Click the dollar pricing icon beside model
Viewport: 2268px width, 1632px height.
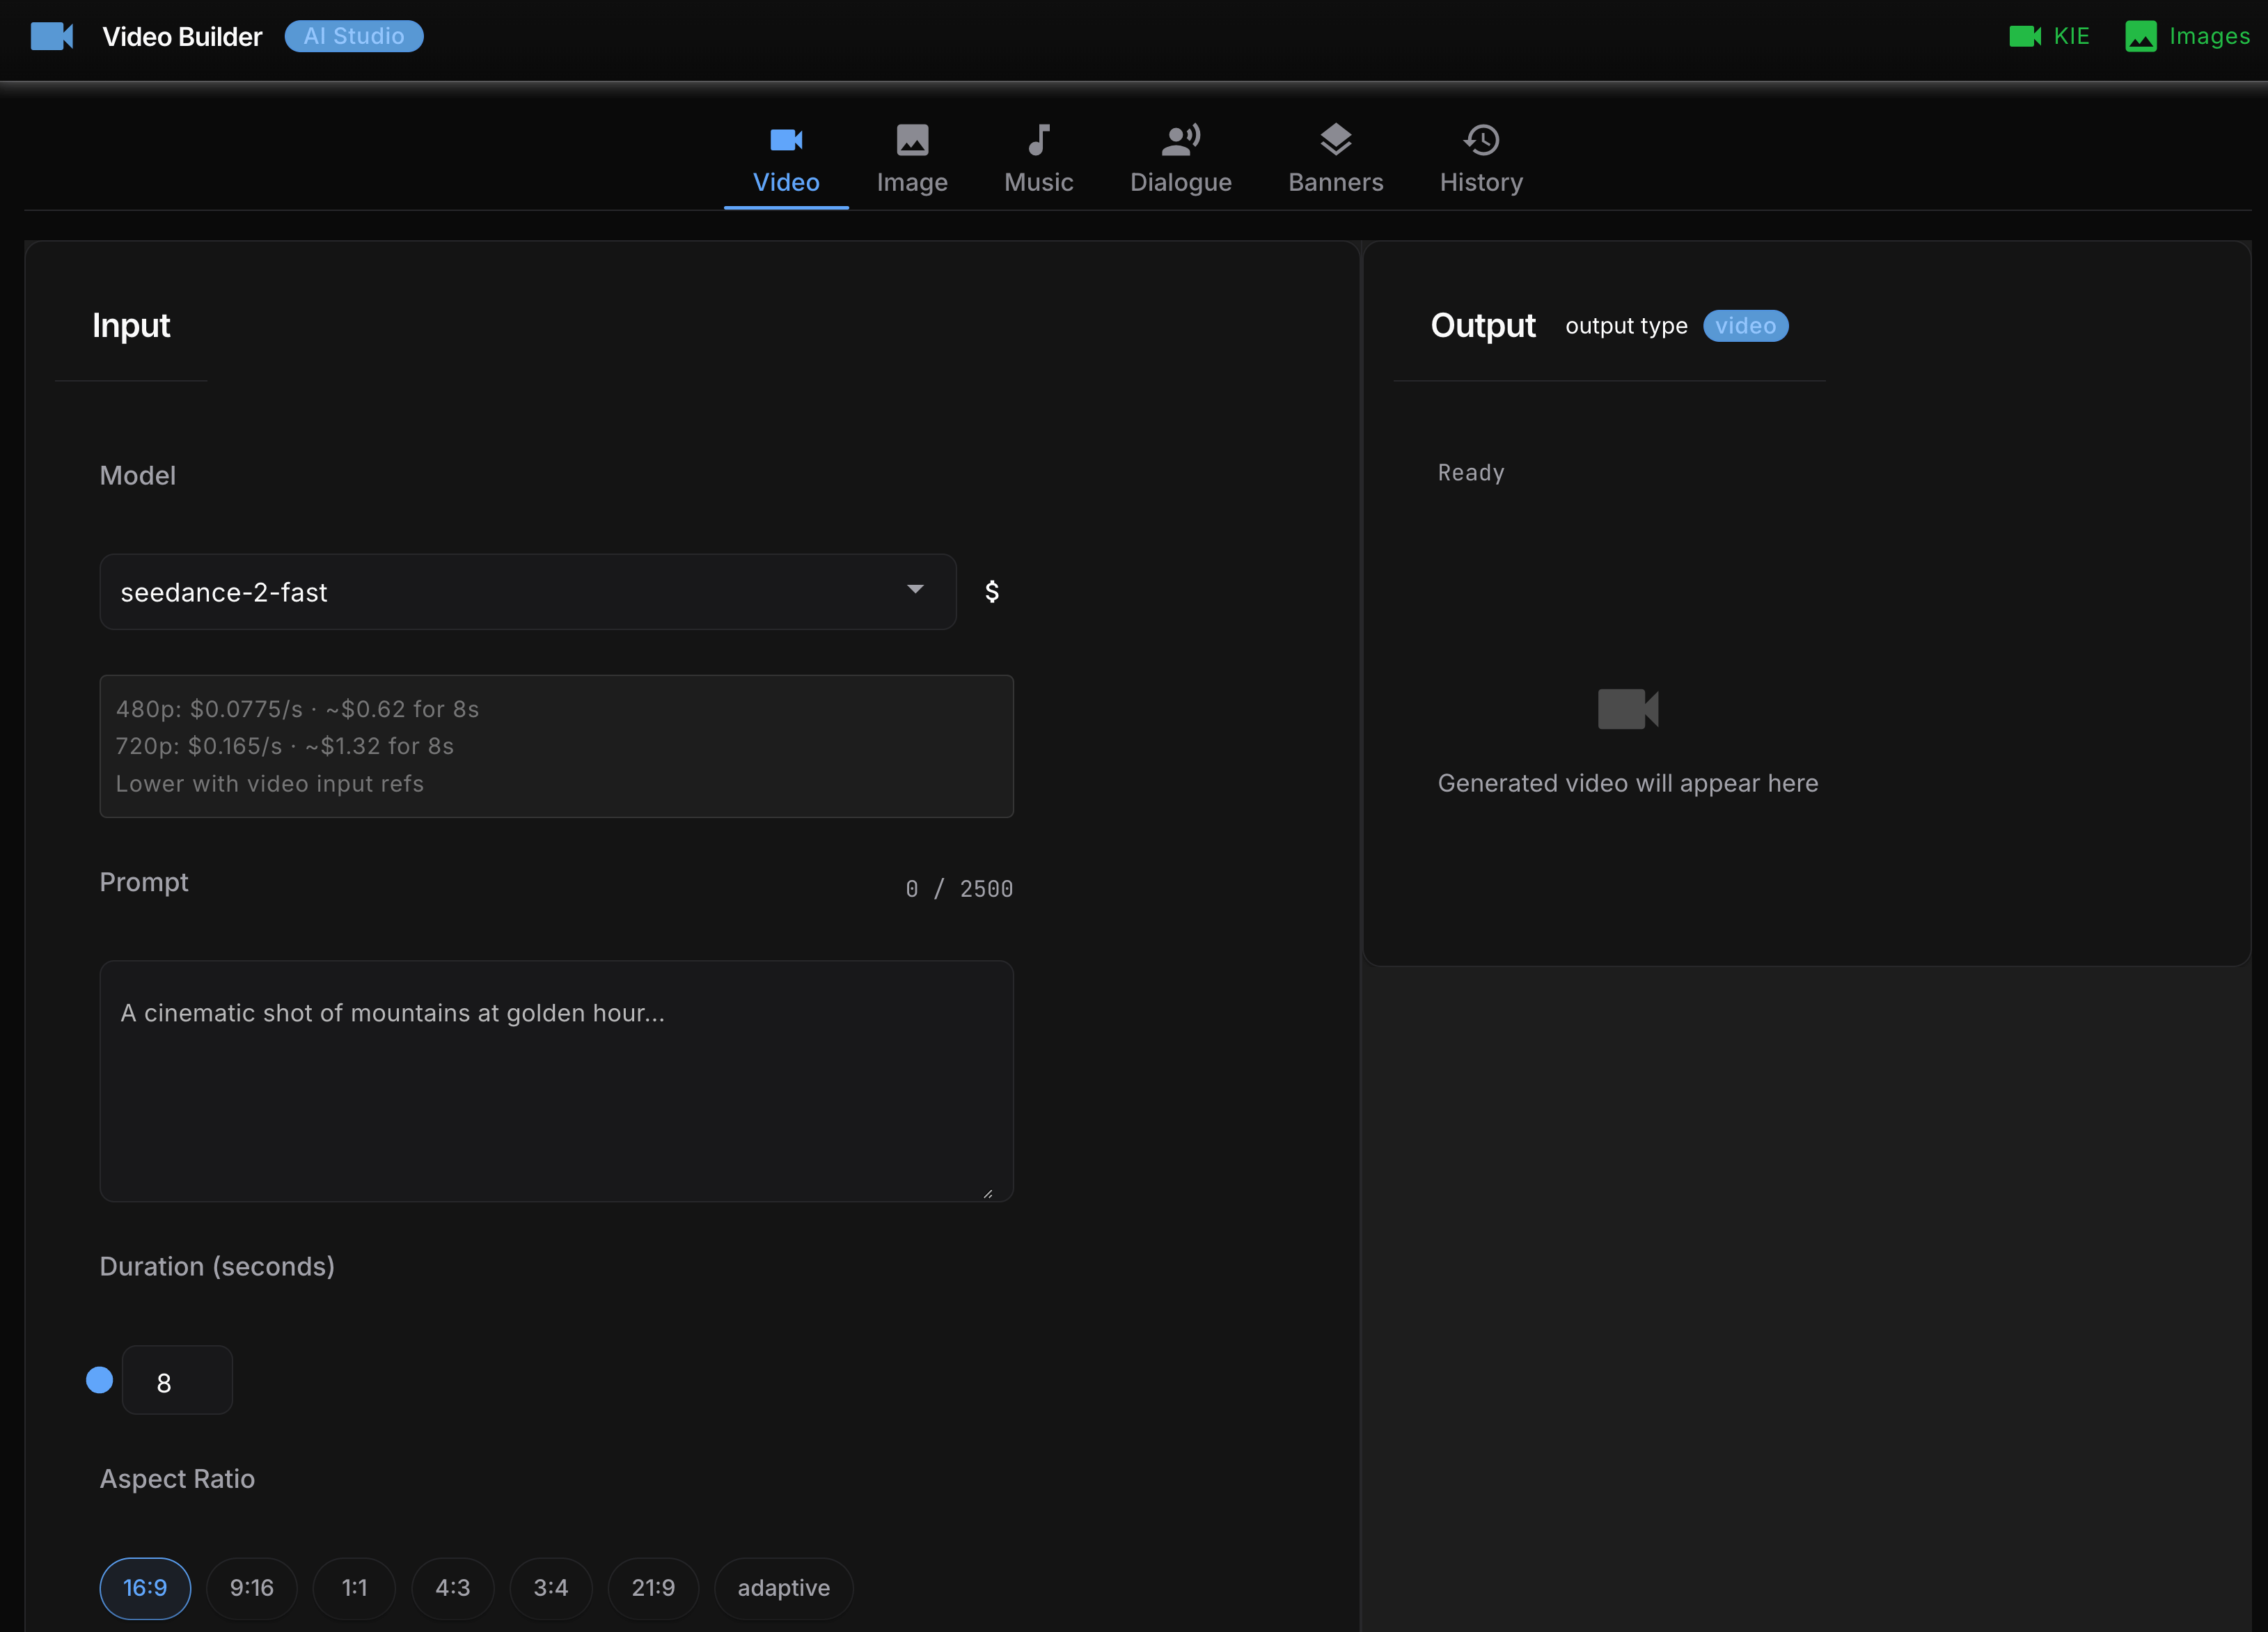[991, 592]
